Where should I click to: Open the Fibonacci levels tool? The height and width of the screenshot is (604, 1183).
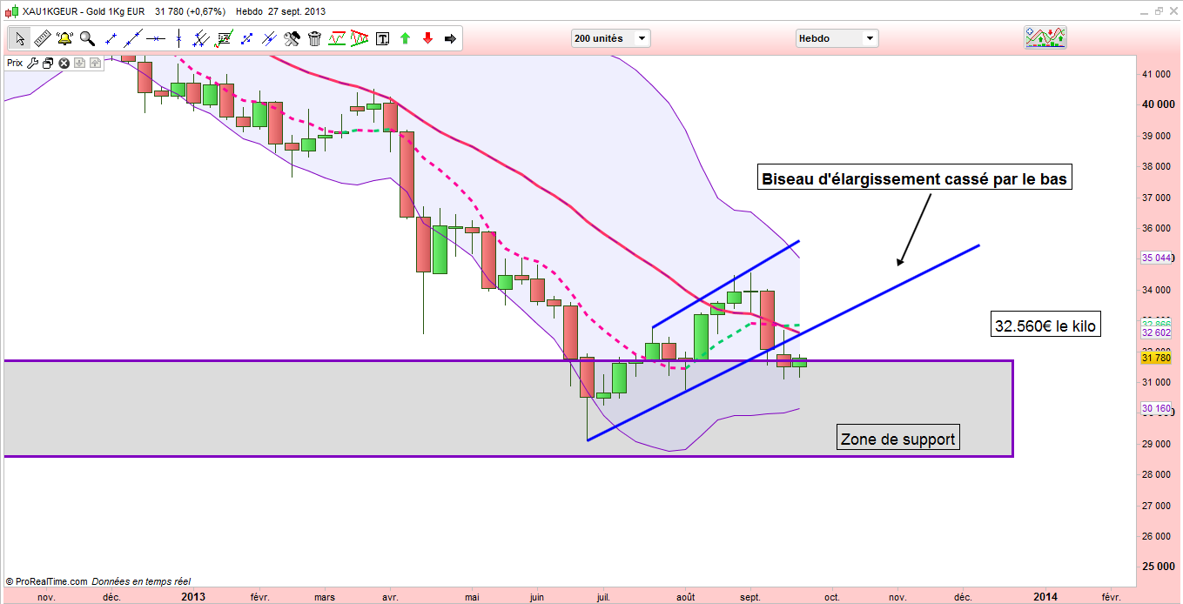click(x=224, y=38)
